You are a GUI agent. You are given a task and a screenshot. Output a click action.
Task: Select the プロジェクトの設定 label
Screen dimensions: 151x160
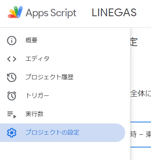[52, 132]
